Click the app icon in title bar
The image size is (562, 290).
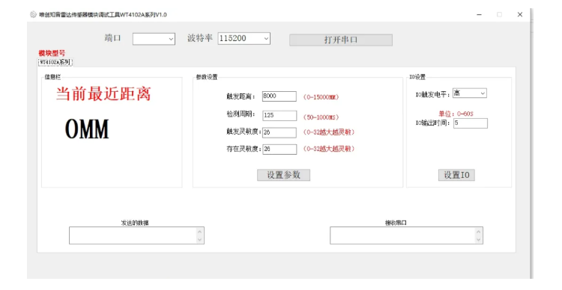[x=33, y=15]
